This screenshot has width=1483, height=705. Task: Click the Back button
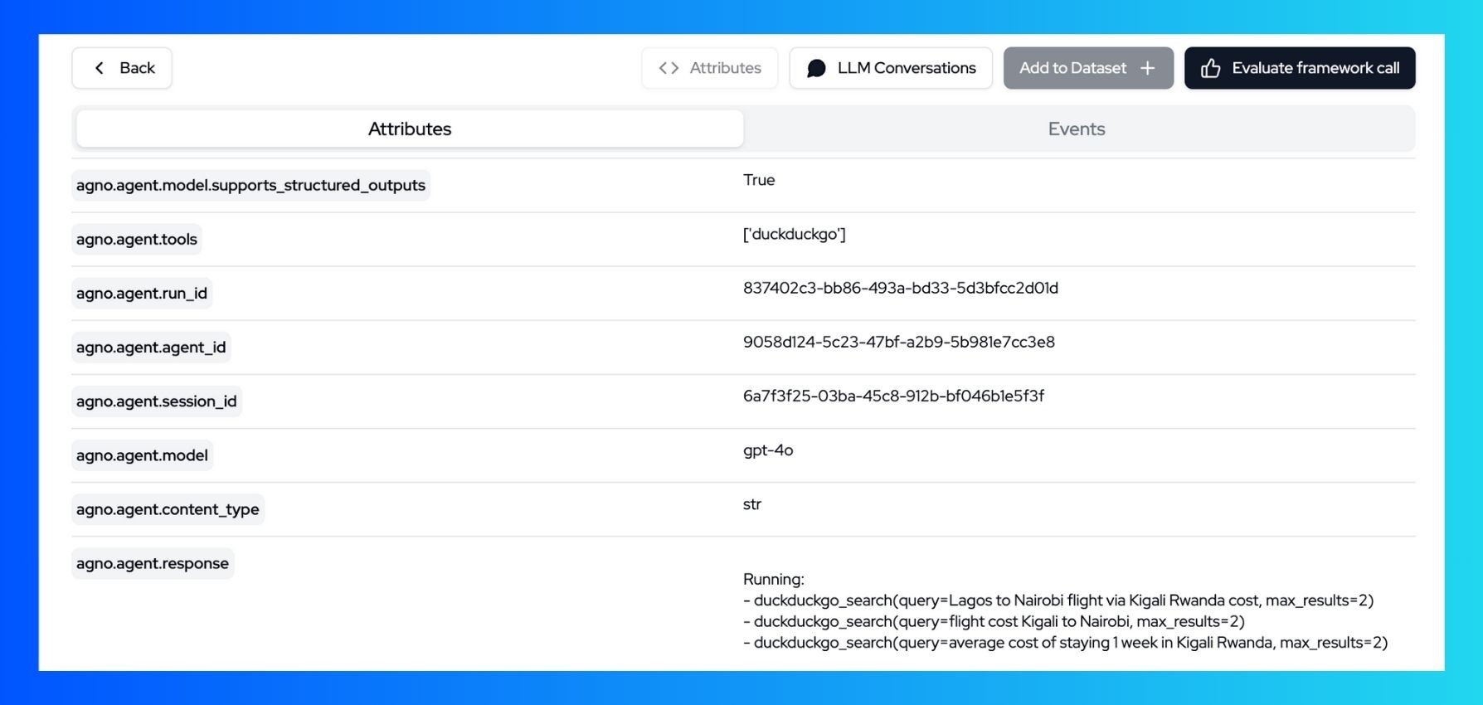pos(122,68)
